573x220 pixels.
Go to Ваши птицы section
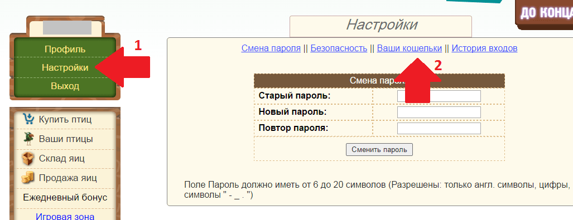[x=66, y=139]
